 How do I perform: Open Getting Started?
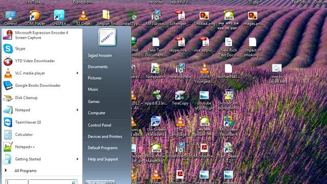pyautogui.click(x=42, y=159)
